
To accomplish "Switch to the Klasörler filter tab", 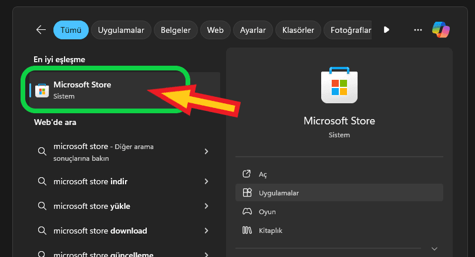I will click(298, 30).
